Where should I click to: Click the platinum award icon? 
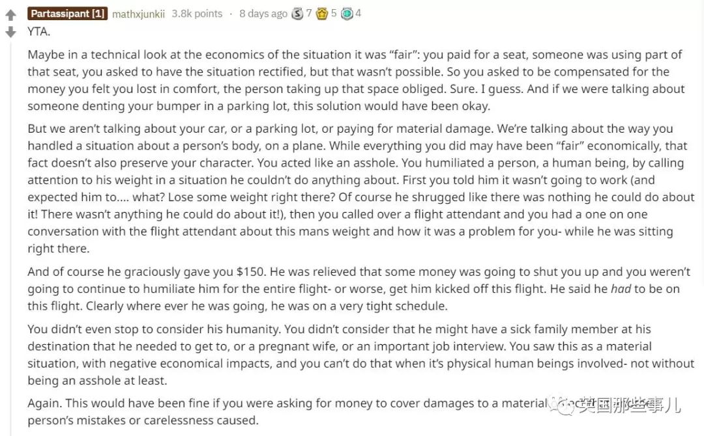(x=347, y=14)
